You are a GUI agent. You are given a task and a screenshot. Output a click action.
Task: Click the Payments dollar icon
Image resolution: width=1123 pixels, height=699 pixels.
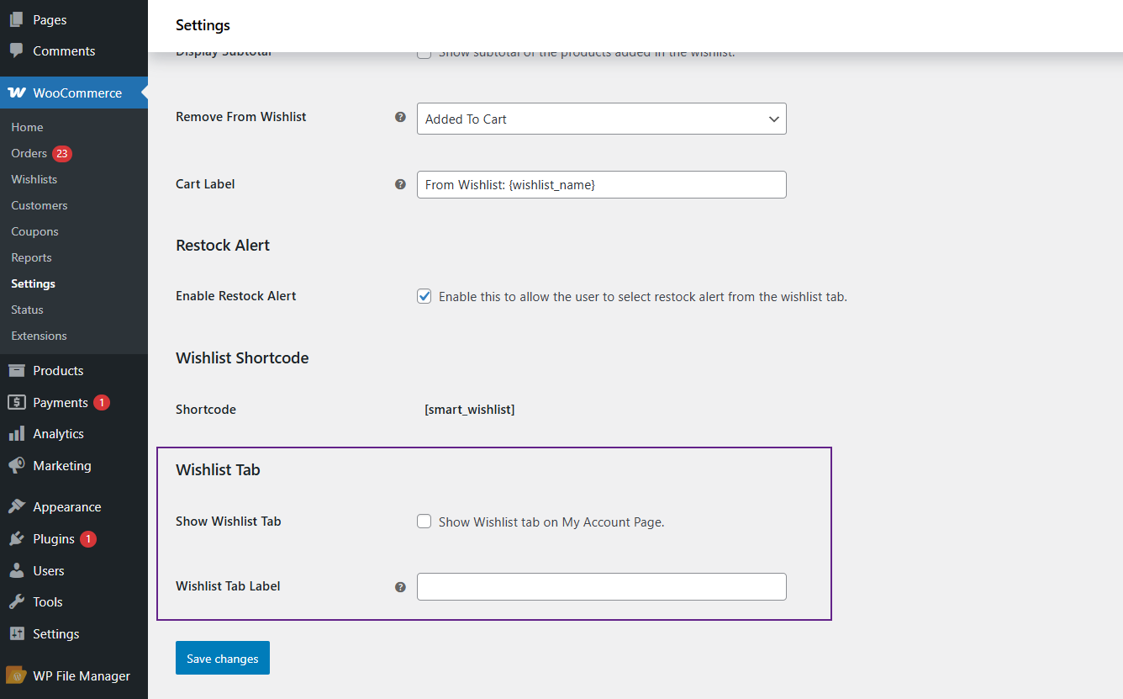[x=17, y=403]
